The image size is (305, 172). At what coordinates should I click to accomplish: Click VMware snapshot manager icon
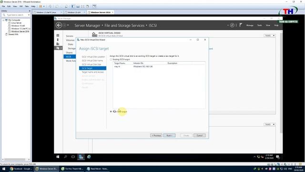67,6
